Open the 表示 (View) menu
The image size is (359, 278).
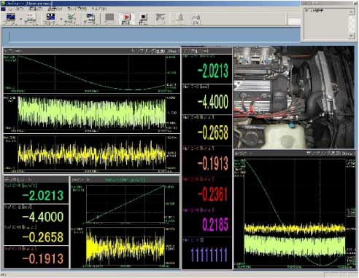(x=55, y=9)
